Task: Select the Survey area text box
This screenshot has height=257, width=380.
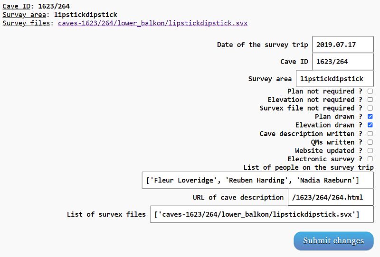Action: (x=334, y=79)
